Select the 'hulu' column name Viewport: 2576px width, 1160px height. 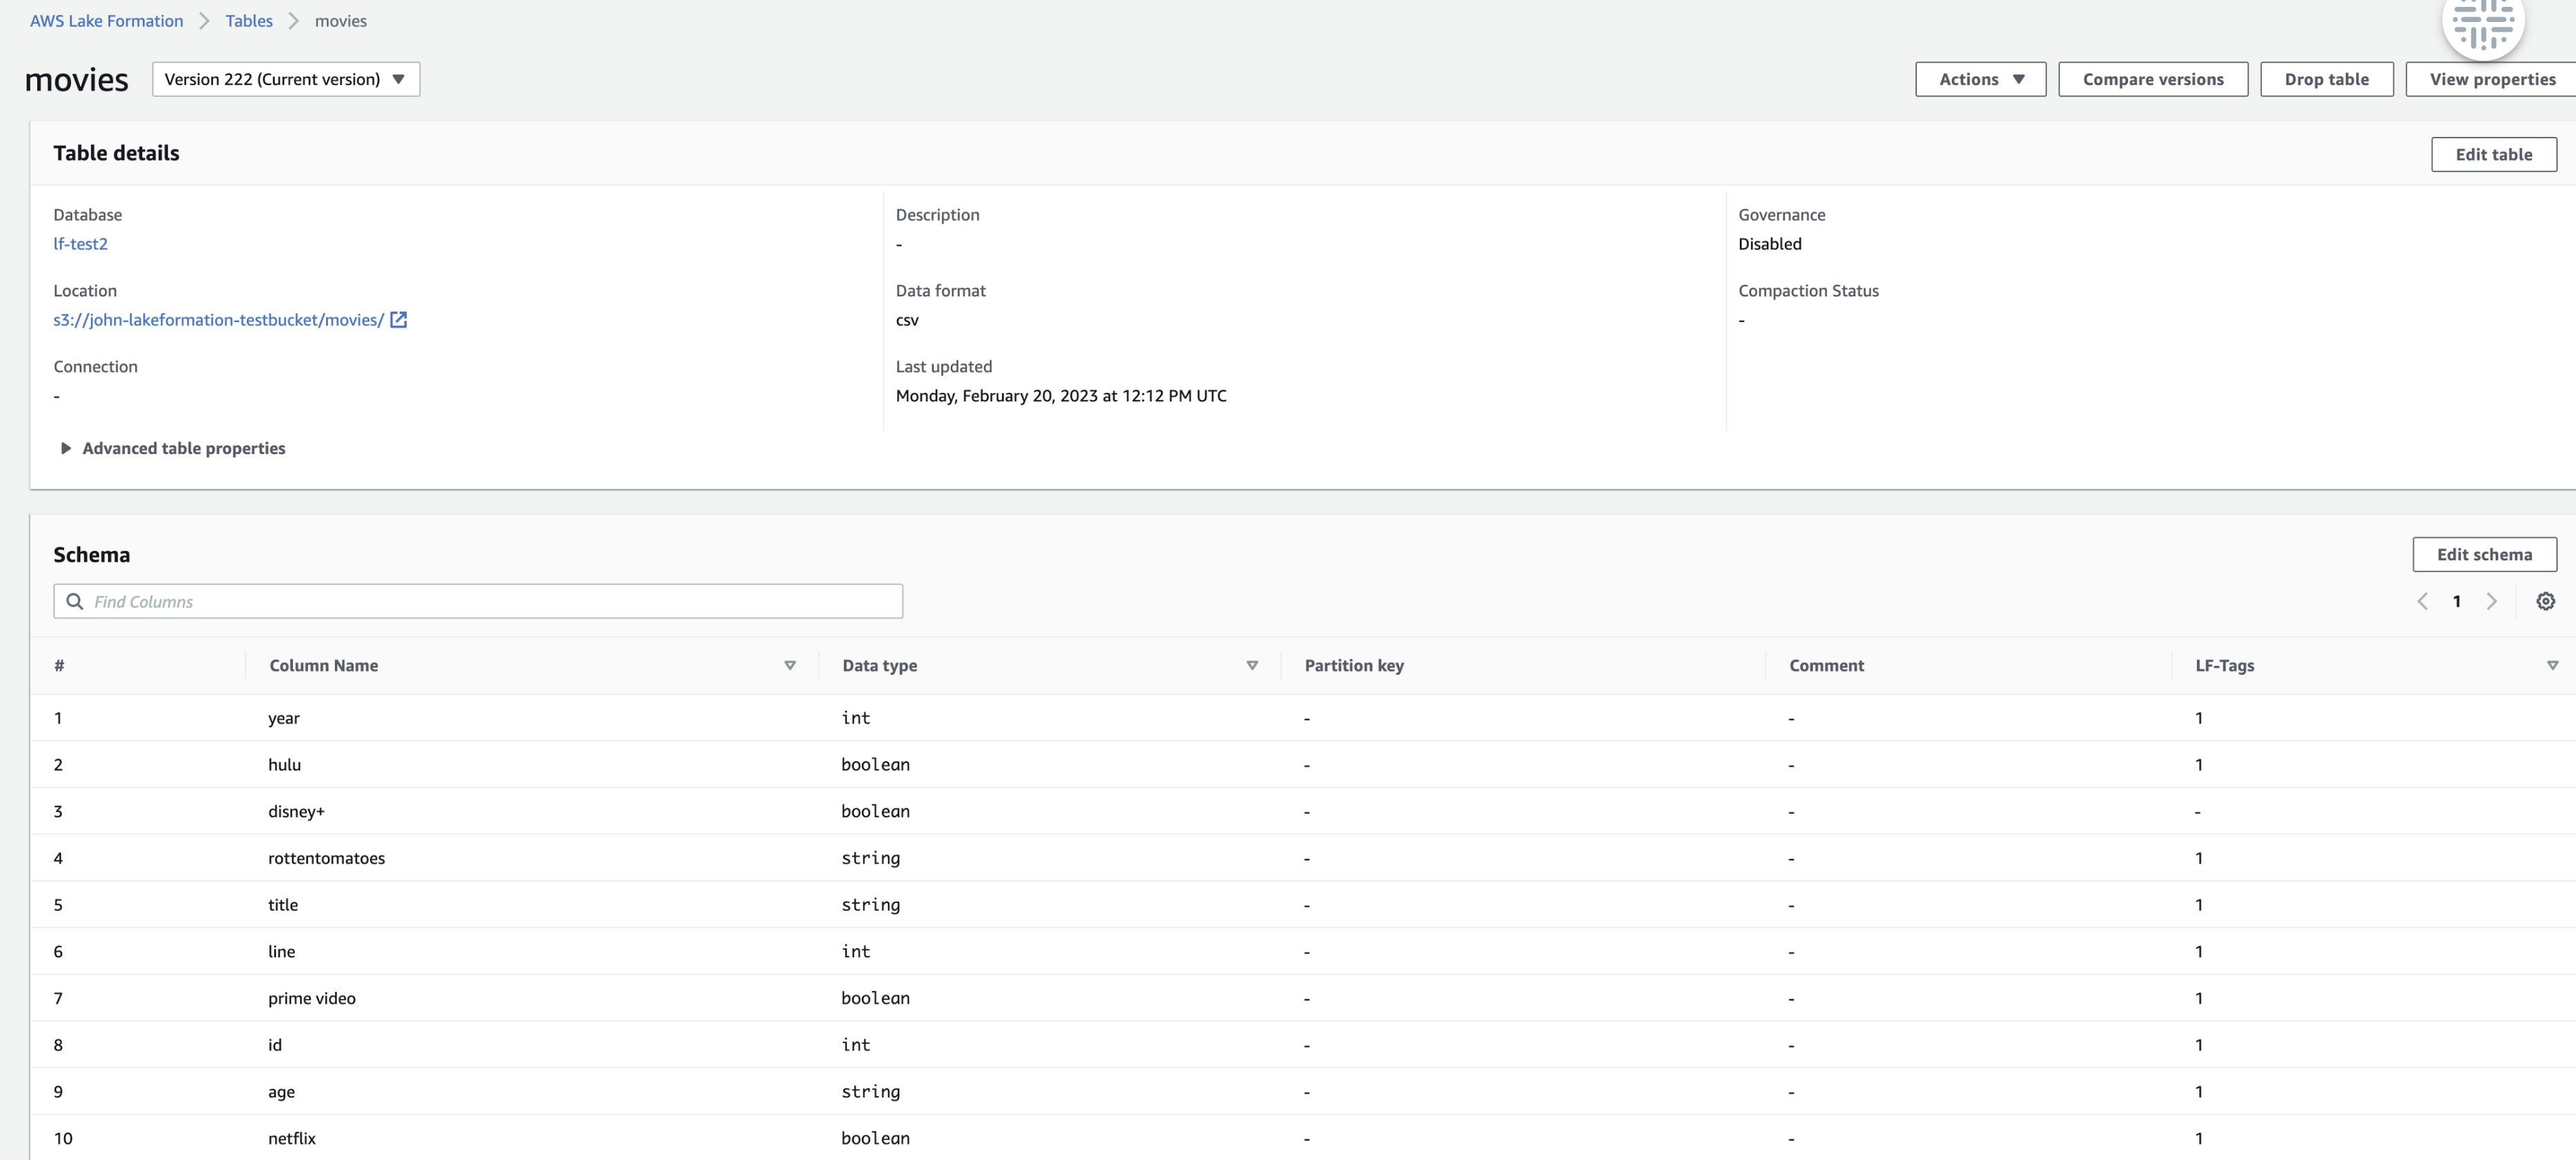[284, 765]
